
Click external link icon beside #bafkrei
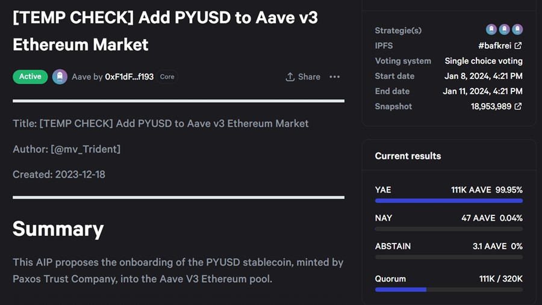tap(518, 46)
